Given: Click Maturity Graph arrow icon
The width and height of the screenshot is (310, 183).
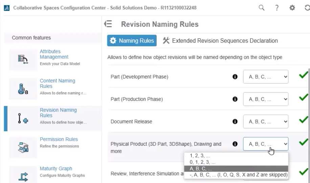Looking at the screenshot, I should 23,177.
